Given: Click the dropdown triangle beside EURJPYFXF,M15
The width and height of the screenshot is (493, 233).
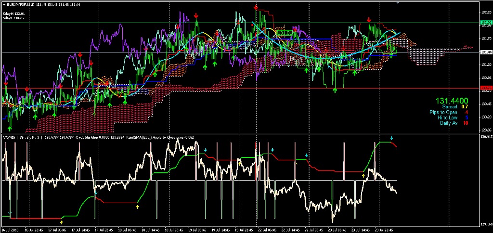Looking at the screenshot, I should click(x=4, y=4).
